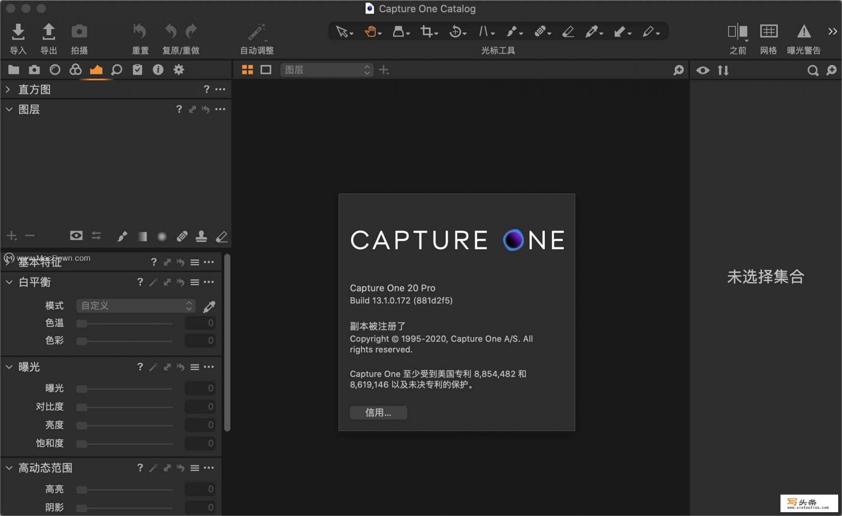The width and height of the screenshot is (842, 516).
Task: Toggle the Grid (网格) overlay
Action: (768, 31)
